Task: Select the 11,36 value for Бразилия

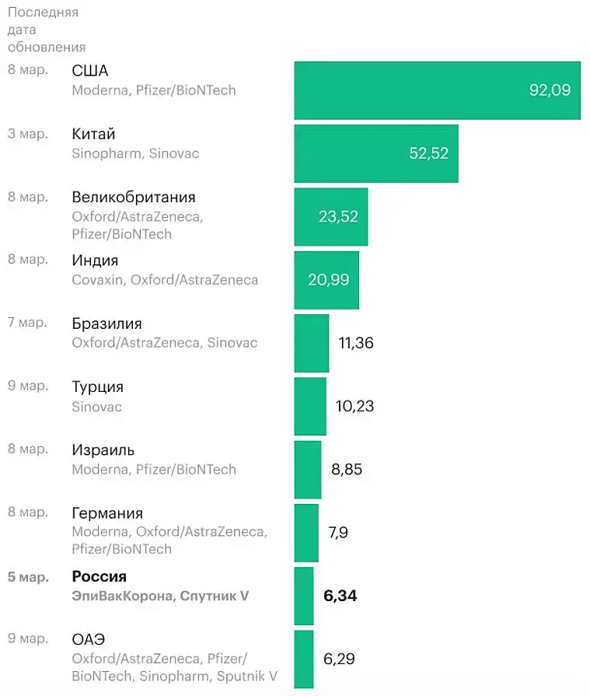Action: pos(356,343)
